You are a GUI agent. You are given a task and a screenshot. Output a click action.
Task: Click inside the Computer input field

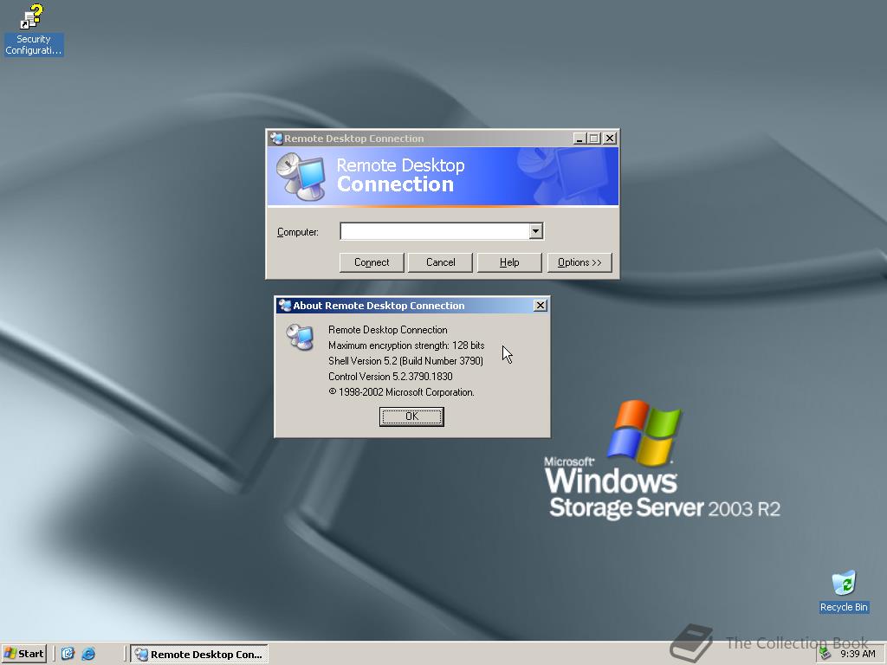(435, 230)
